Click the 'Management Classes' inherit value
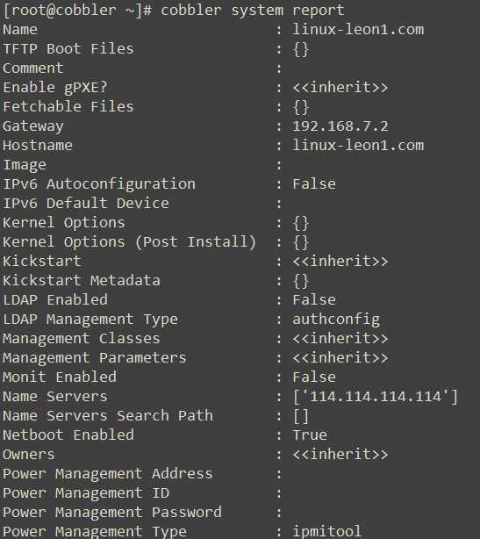Image resolution: width=480 pixels, height=539 pixels. pyautogui.click(x=340, y=338)
